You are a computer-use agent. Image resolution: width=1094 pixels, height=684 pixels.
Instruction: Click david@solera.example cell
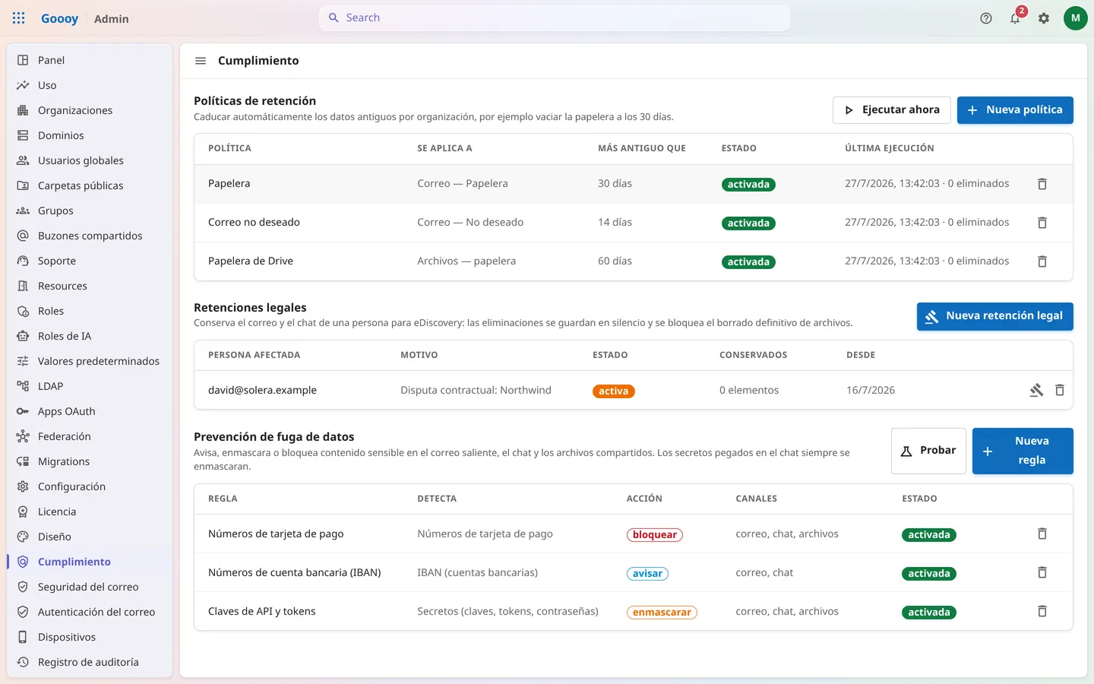(x=262, y=391)
